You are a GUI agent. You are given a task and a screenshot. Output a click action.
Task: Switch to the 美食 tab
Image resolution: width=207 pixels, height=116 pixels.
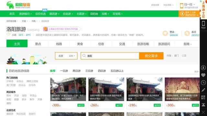click(x=80, y=44)
